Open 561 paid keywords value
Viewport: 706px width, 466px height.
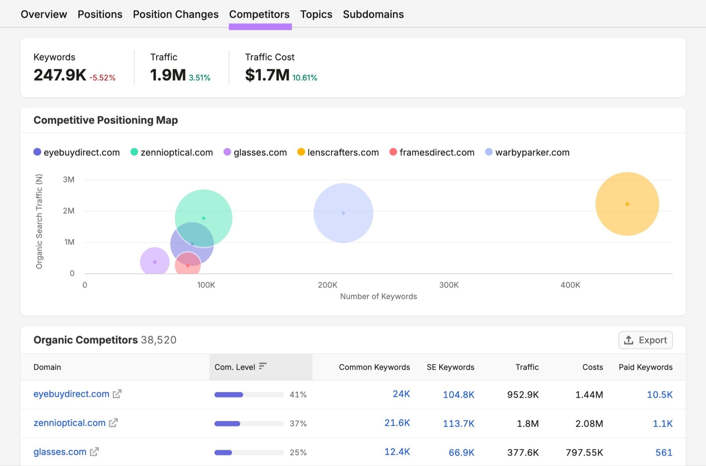(x=664, y=453)
